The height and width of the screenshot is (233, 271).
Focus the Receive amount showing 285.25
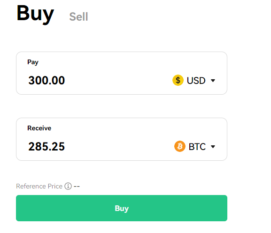pyautogui.click(x=46, y=146)
